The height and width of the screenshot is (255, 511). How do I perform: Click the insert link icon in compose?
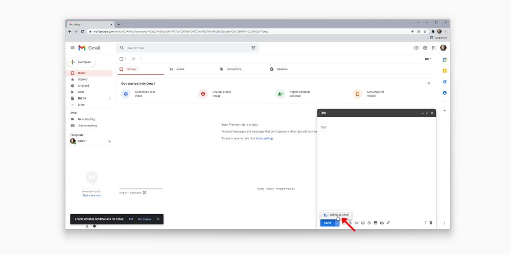(357, 223)
